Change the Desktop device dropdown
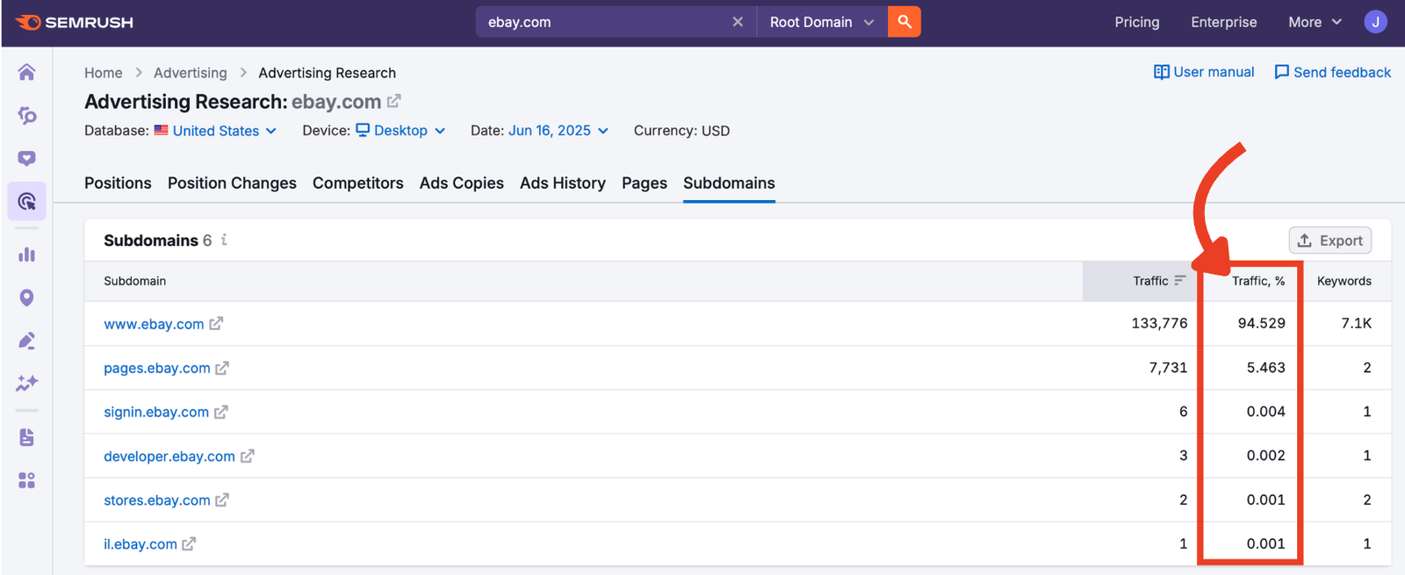The height and width of the screenshot is (575, 1405). coord(409,131)
